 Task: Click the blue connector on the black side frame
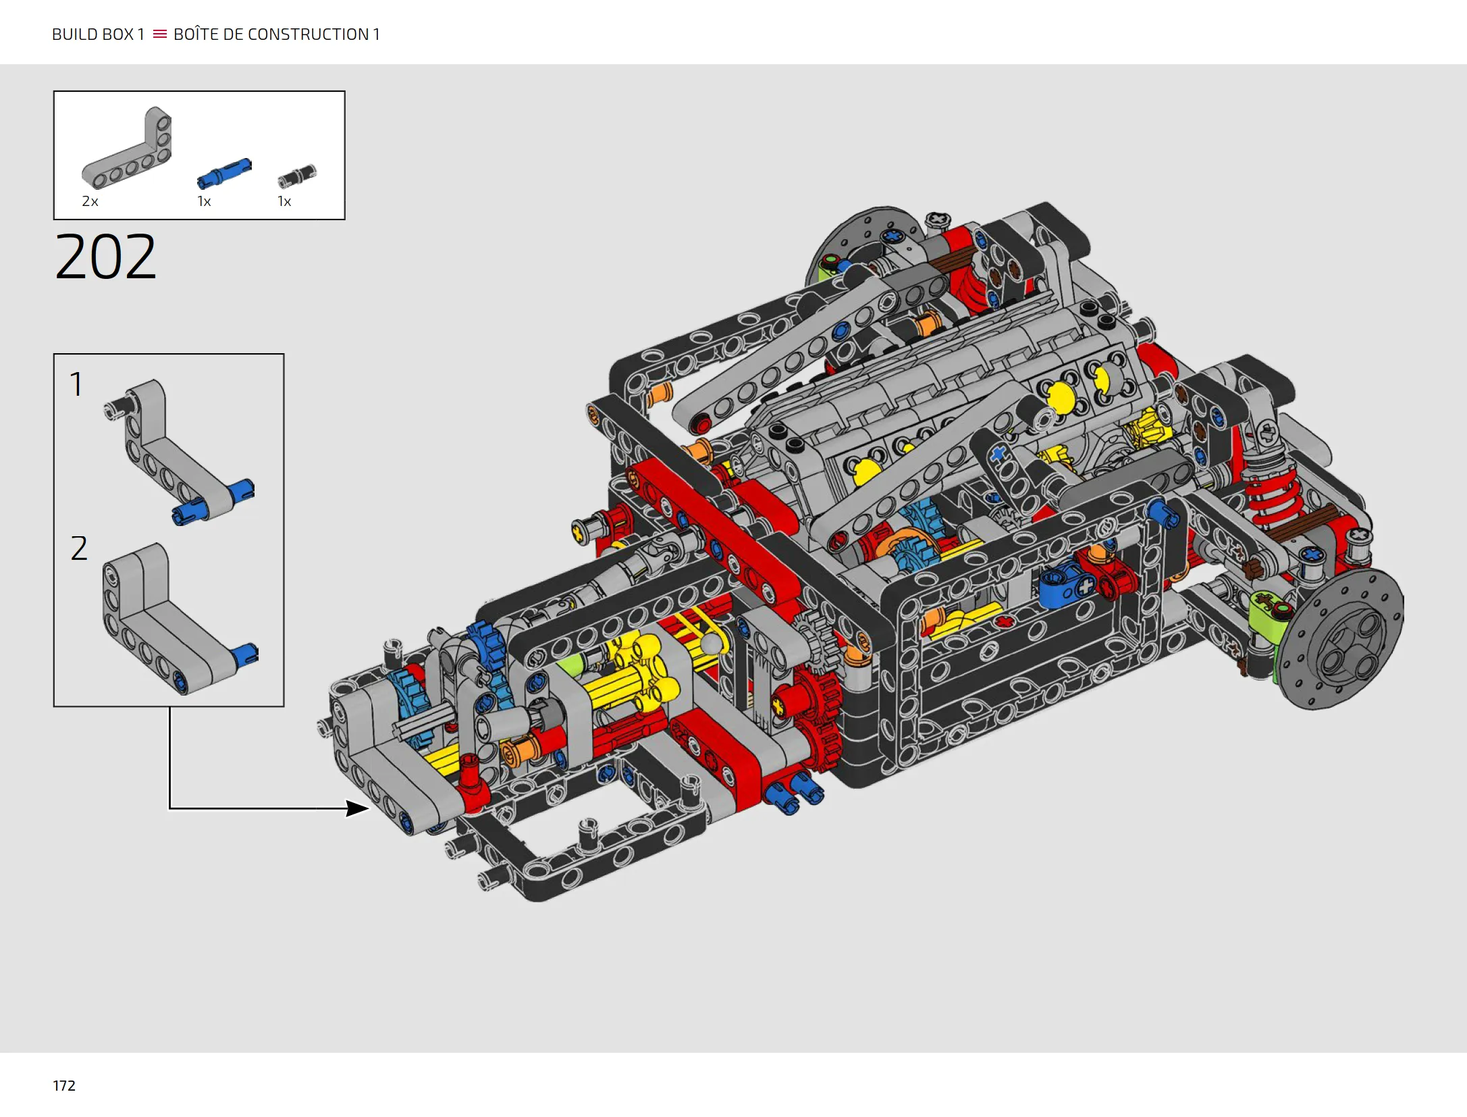click(x=1067, y=586)
